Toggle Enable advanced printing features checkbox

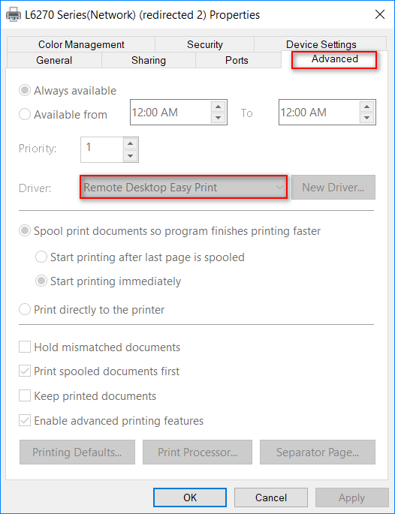click(x=25, y=420)
